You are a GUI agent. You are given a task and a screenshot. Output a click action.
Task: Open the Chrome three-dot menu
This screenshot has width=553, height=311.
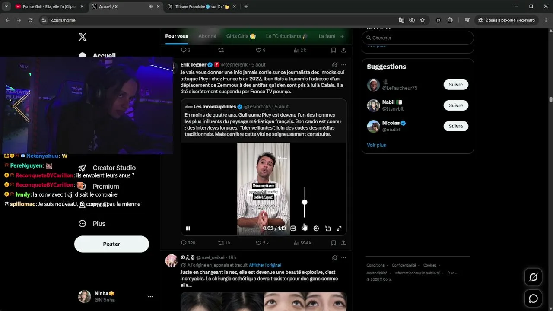click(546, 20)
